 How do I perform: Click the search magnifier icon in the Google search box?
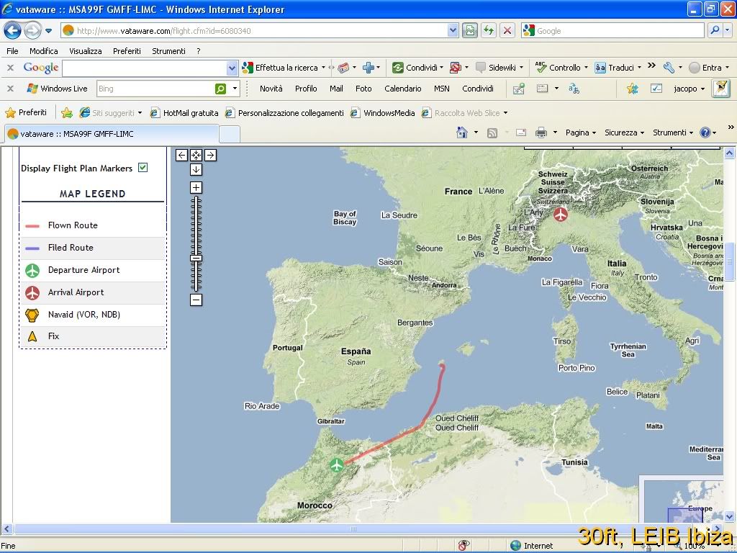click(715, 30)
